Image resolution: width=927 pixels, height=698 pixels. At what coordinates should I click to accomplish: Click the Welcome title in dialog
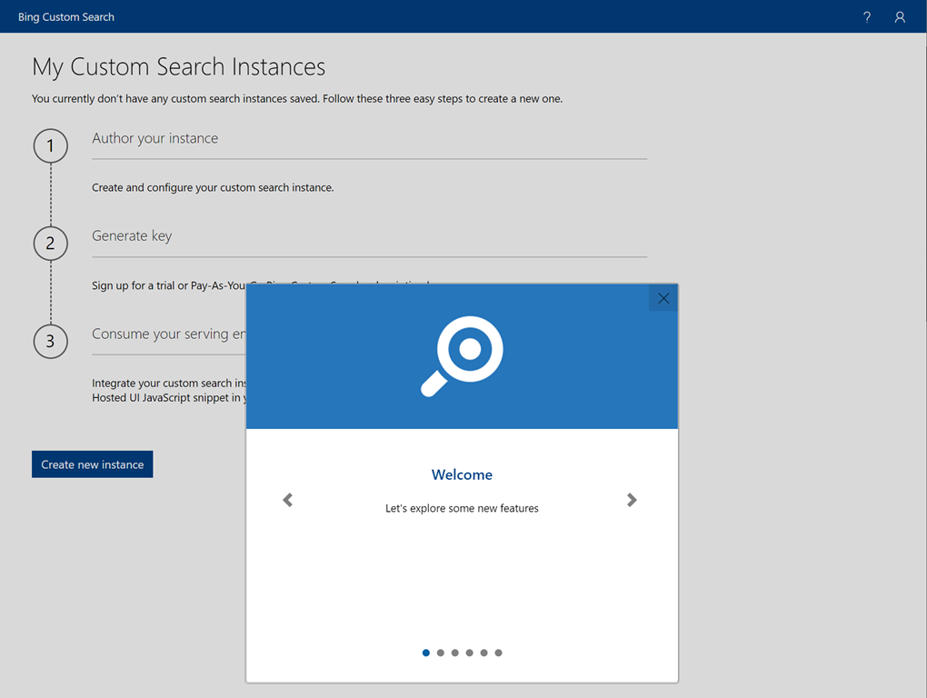pyautogui.click(x=462, y=474)
